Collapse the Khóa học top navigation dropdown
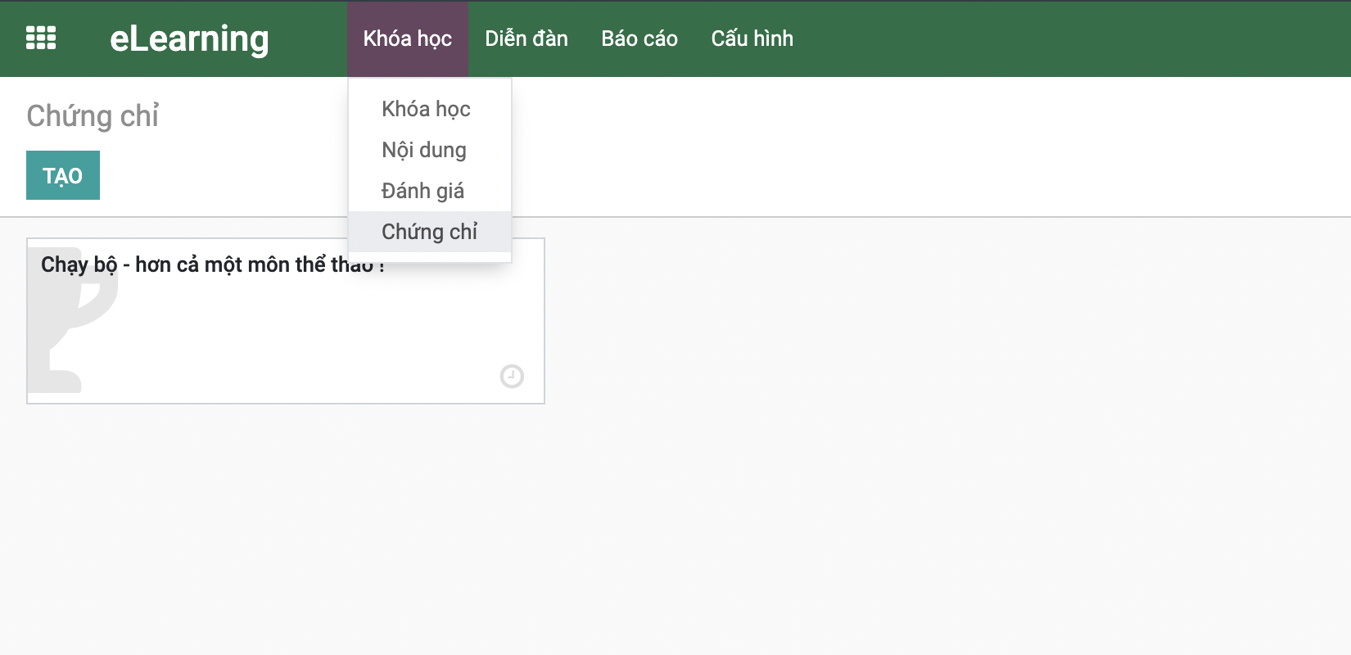Screen dimensions: 1351x655 click(x=407, y=38)
